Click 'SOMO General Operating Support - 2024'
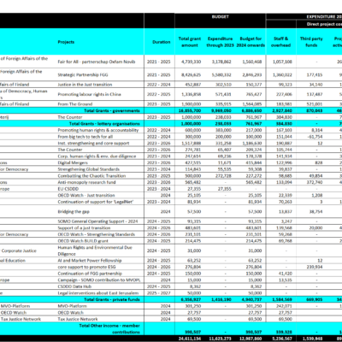342x342 pixels. point(97,221)
